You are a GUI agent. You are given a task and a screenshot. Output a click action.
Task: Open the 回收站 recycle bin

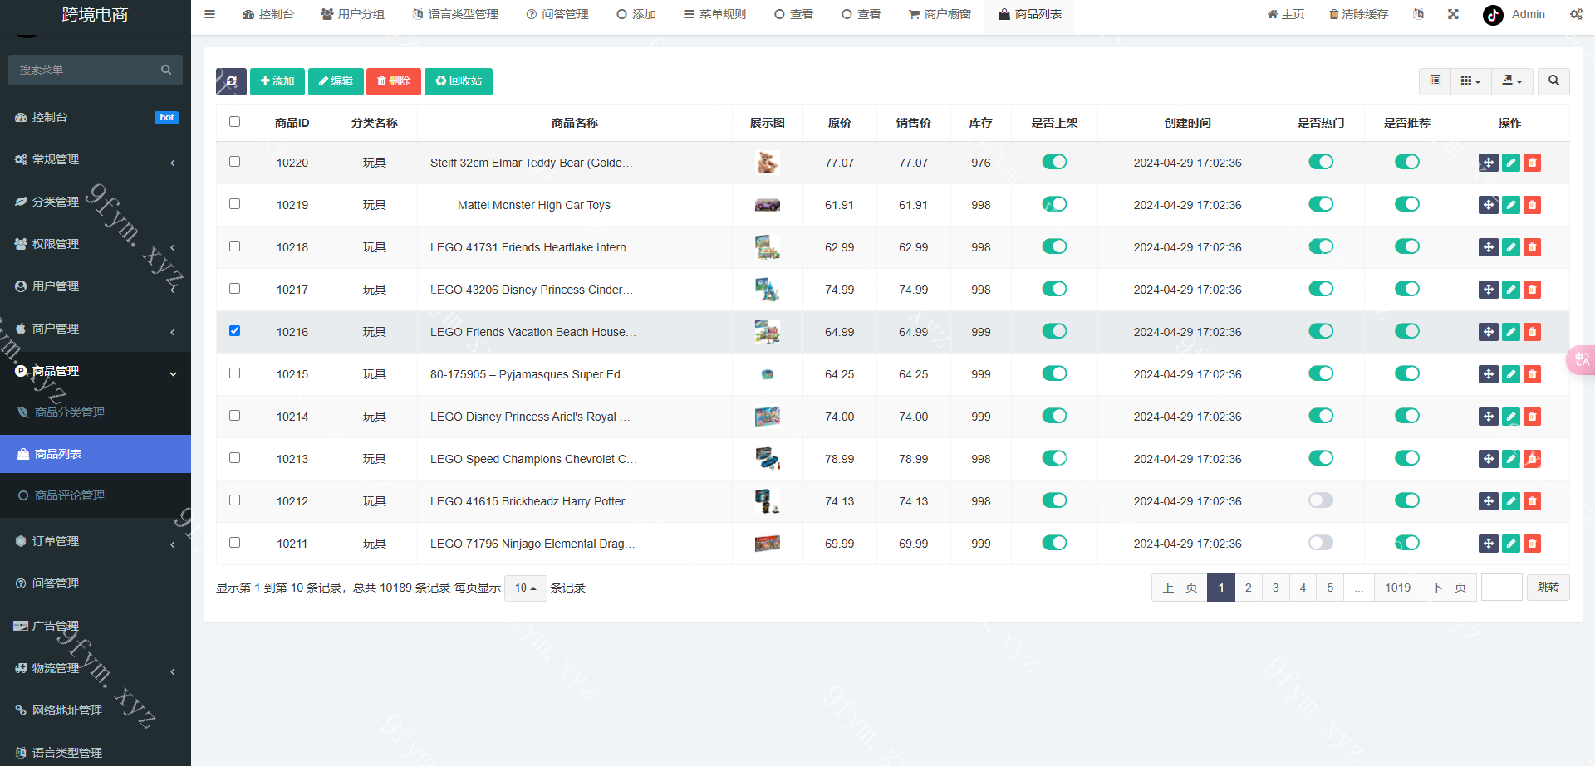(459, 81)
